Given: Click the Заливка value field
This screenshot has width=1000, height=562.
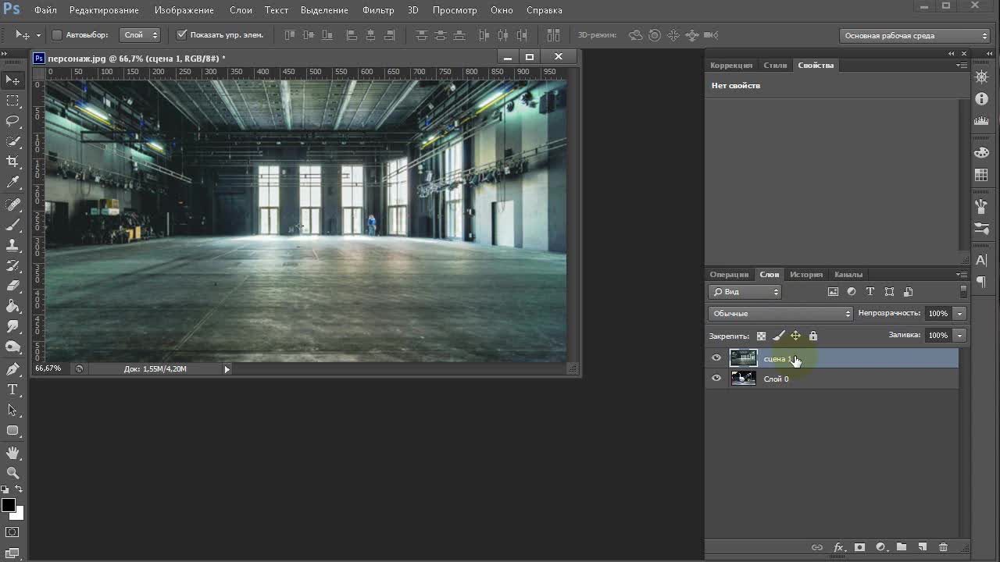Looking at the screenshot, I should click(938, 335).
